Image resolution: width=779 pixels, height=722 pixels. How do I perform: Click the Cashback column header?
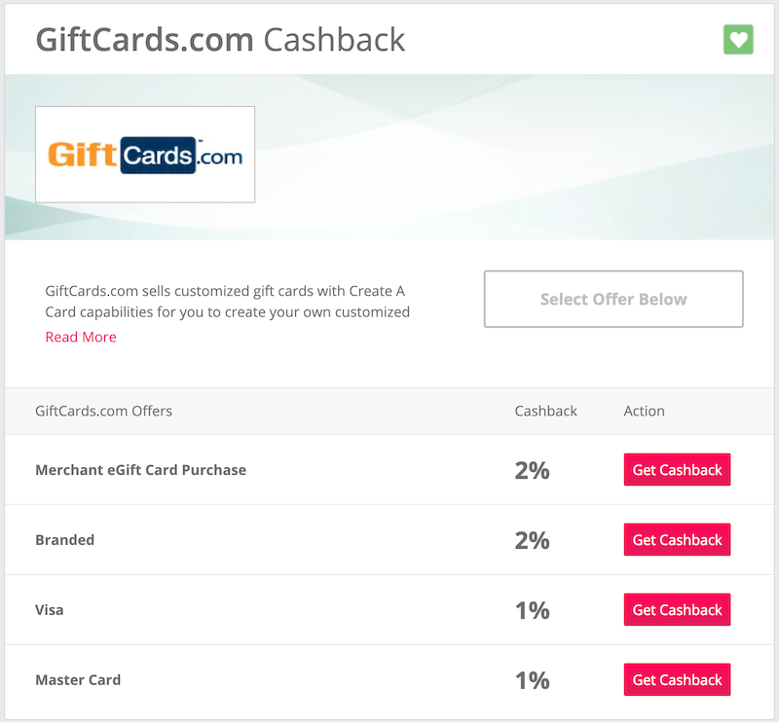pos(545,411)
